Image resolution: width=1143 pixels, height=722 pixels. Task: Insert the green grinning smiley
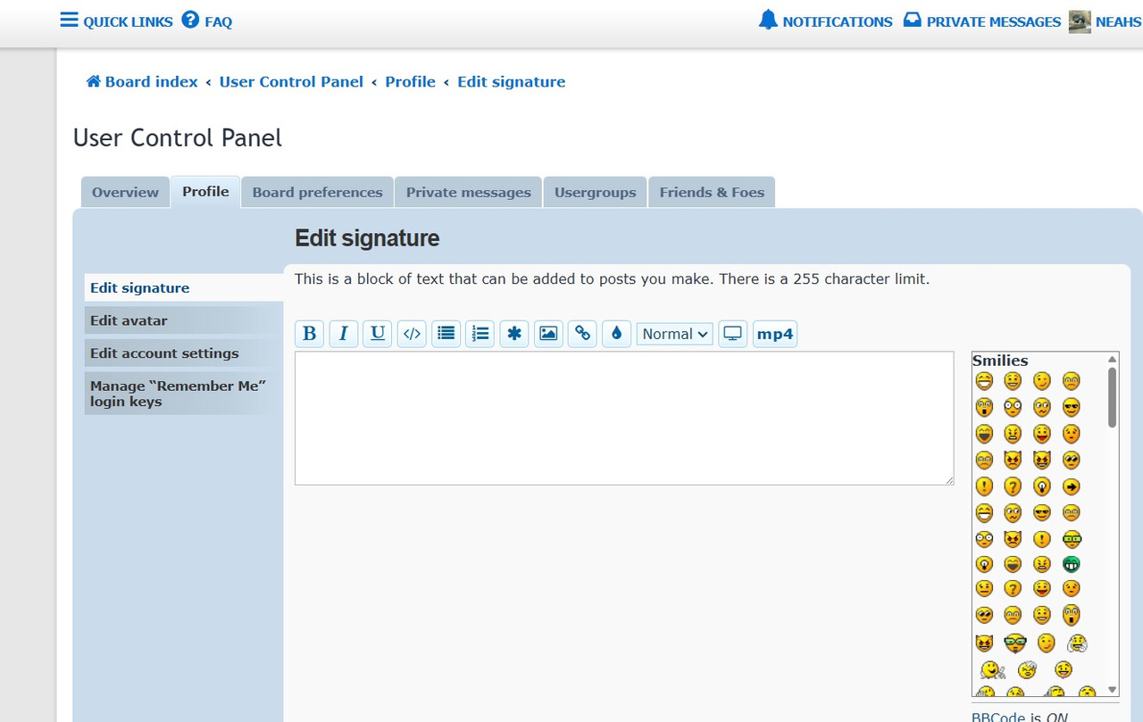coord(1072,564)
